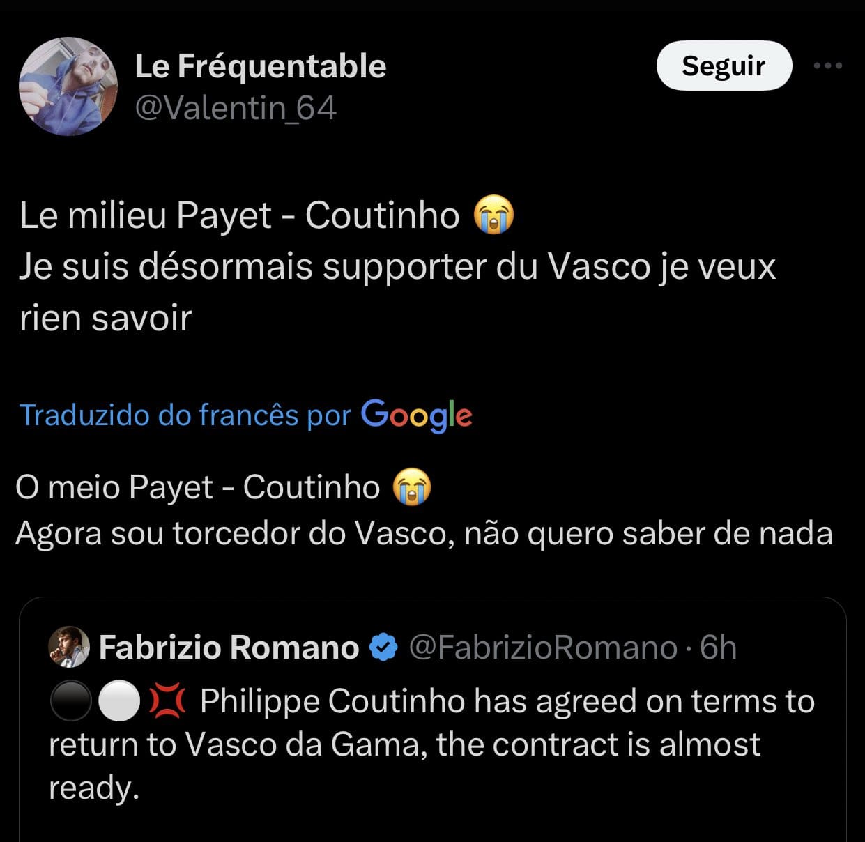Click the white circle emoji
865x842 pixels.
click(x=119, y=701)
